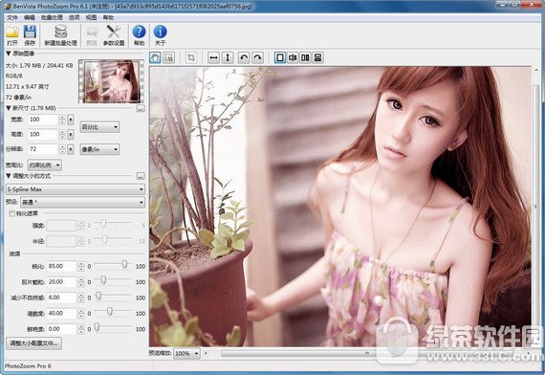This screenshot has height=375, width=545.
Task: Click the greyed-out print icon in toolbar
Action: tap(92, 34)
